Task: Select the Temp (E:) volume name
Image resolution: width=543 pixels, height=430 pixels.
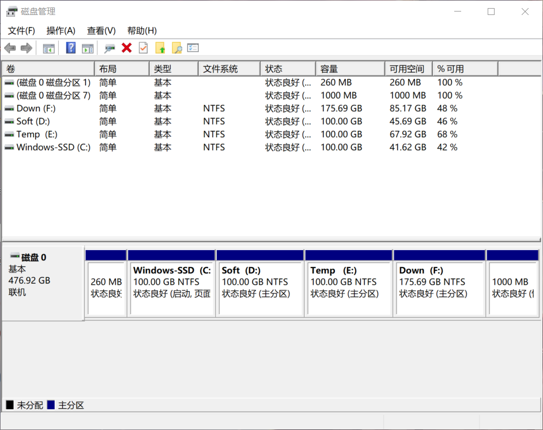Action: (37, 134)
